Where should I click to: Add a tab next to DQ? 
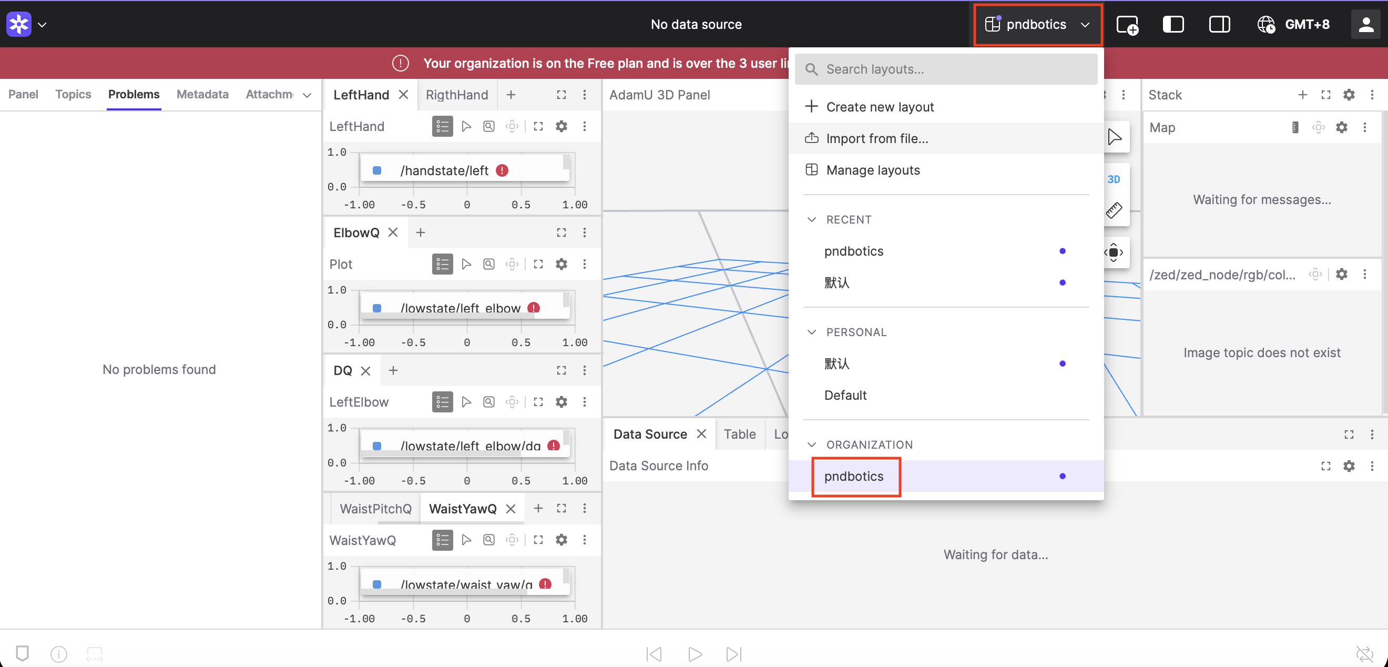(393, 370)
